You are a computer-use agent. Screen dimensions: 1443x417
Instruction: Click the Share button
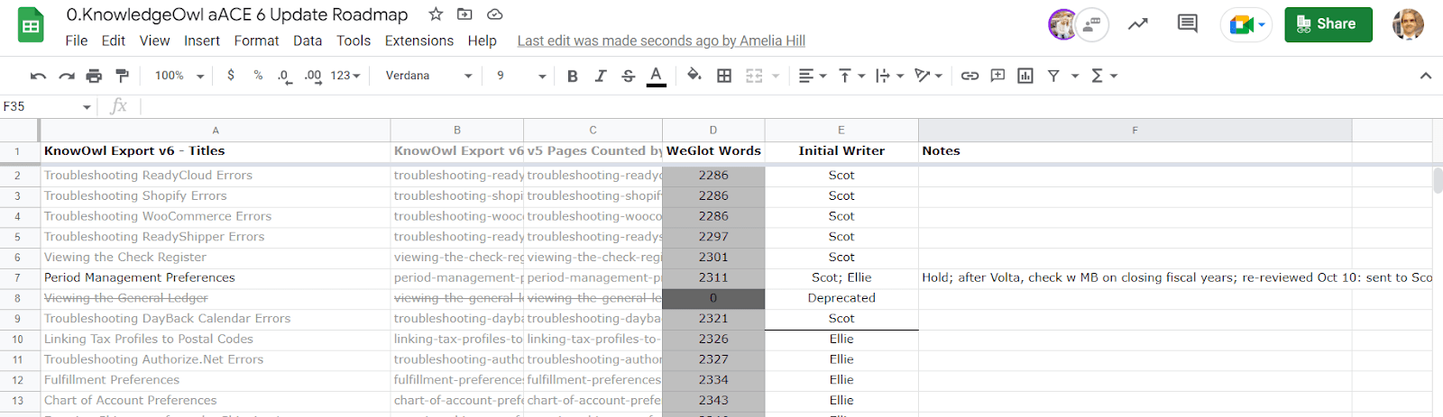1328,24
